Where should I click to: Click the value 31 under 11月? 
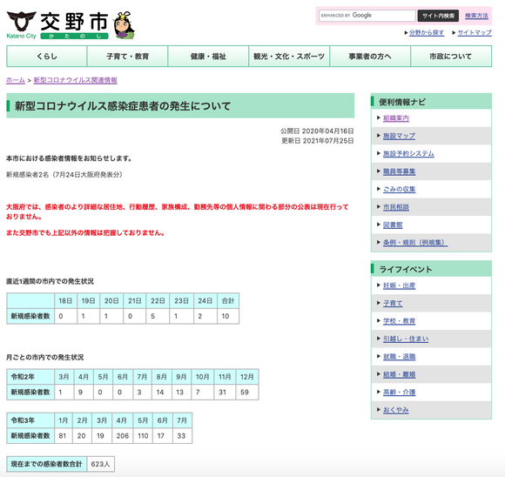[225, 393]
